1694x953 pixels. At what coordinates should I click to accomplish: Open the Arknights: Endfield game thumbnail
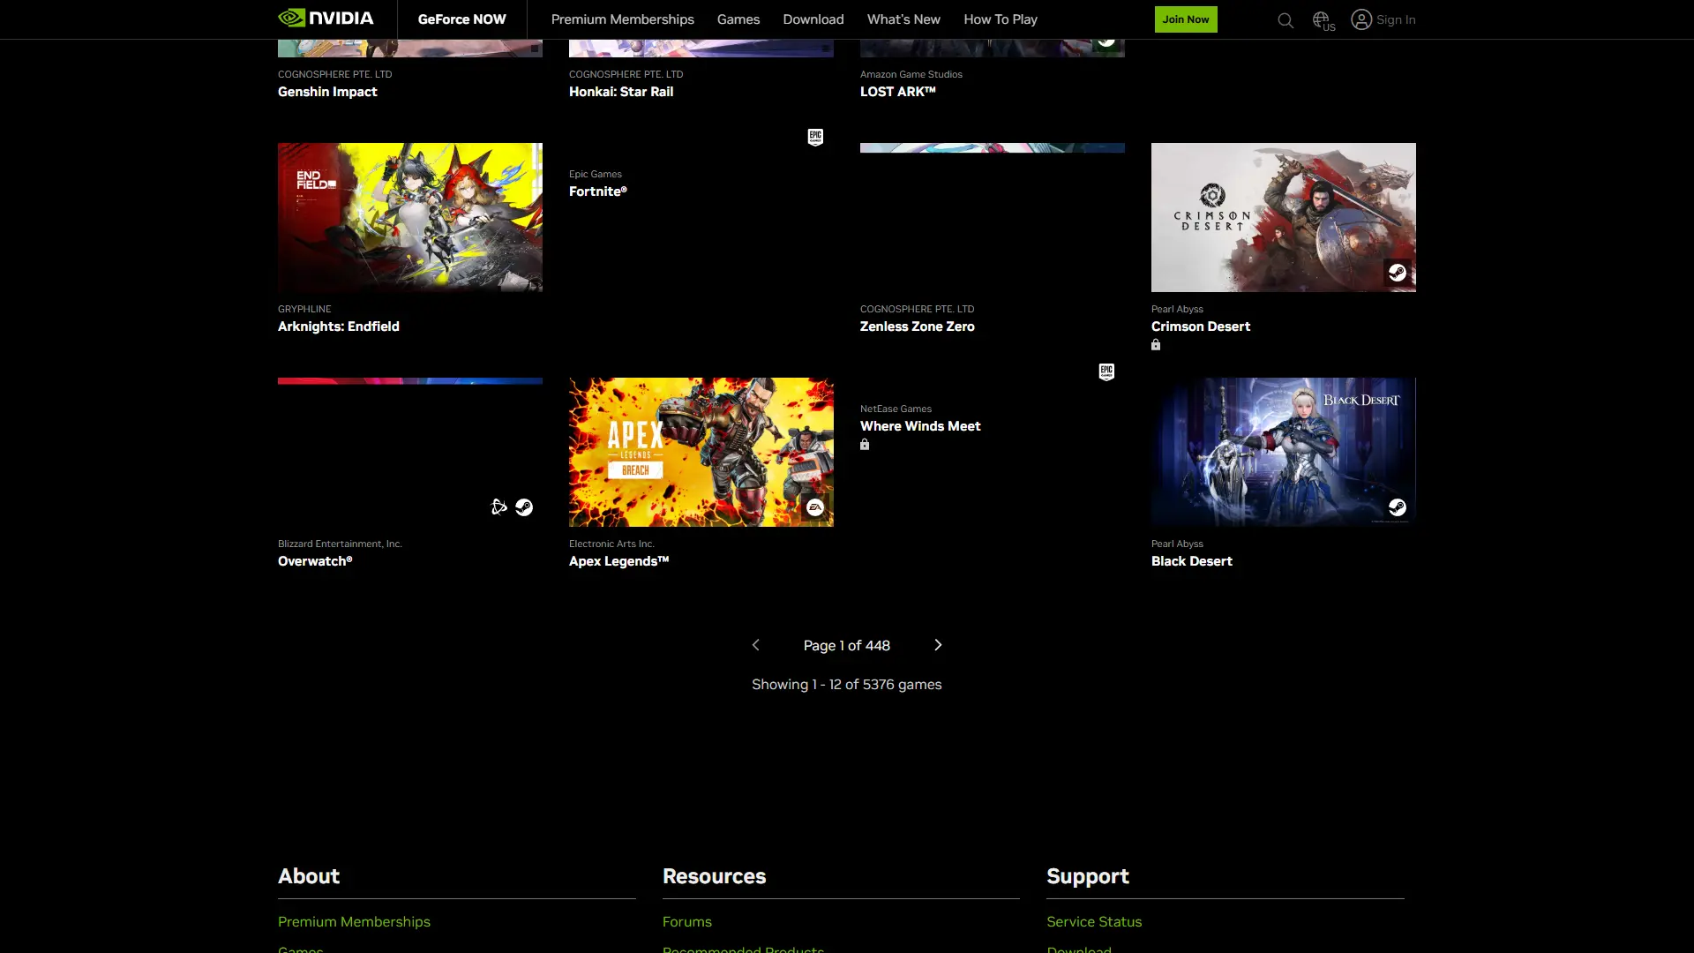[x=409, y=217]
